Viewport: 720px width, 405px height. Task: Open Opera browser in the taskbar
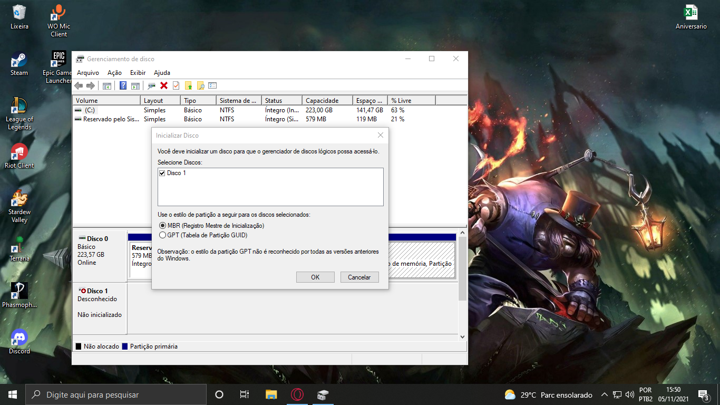point(297,394)
